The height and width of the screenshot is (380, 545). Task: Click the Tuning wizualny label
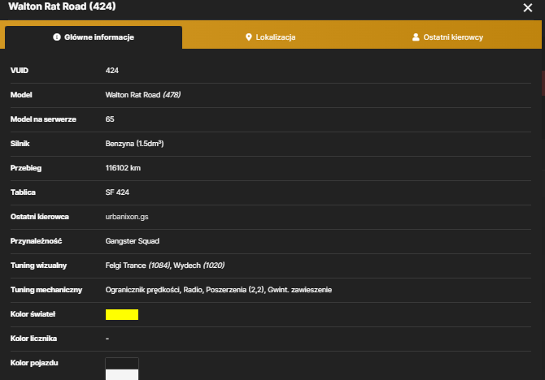(38, 266)
